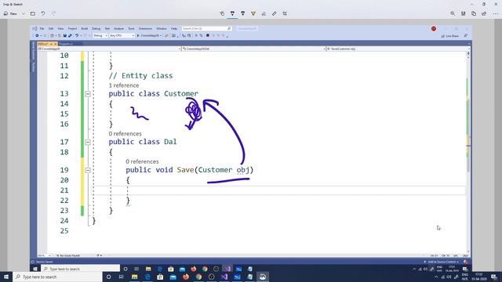Viewport: 502px width, 282px height.
Task: Click Start ConsoleApp run button in the snip
Action: coord(149,36)
